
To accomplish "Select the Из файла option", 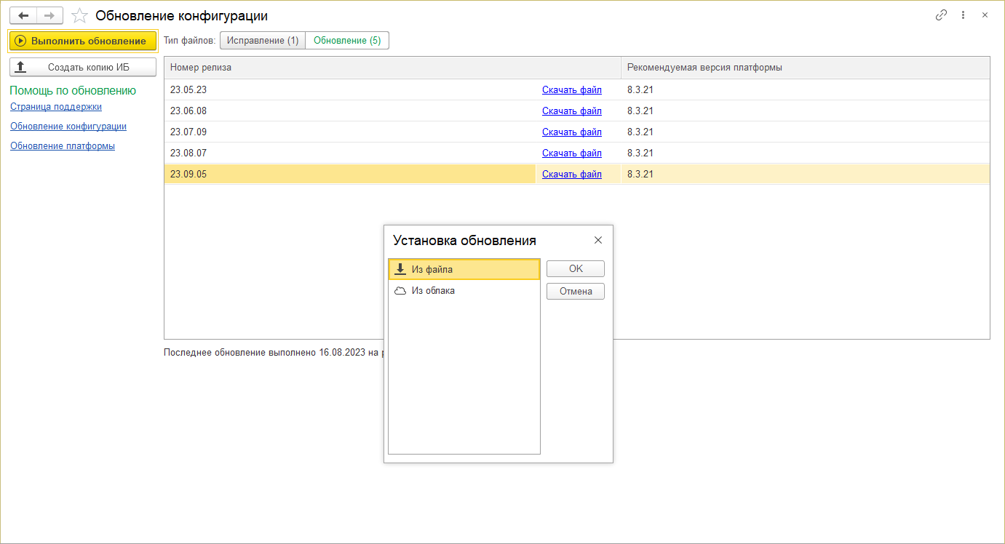I will coord(432,270).
